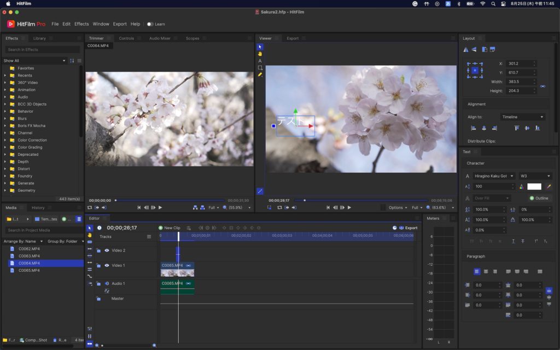This screenshot has height=350, width=560.
Task: Mute the Audio 1 track
Action: [107, 283]
